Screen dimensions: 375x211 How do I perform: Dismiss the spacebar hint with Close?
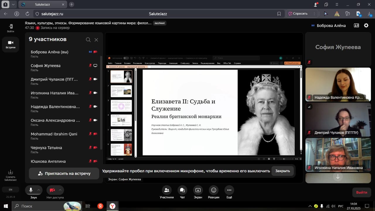[282, 171]
